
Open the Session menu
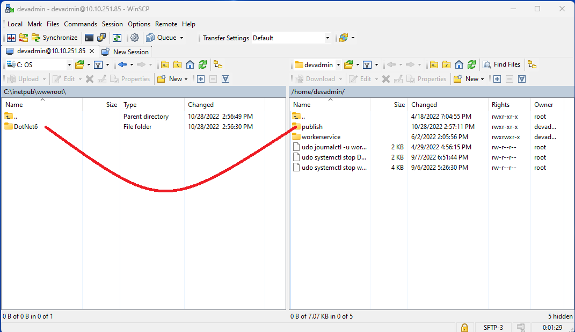coord(112,24)
